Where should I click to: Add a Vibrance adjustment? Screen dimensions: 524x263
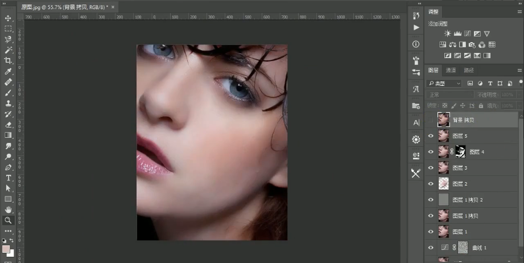coord(487,34)
